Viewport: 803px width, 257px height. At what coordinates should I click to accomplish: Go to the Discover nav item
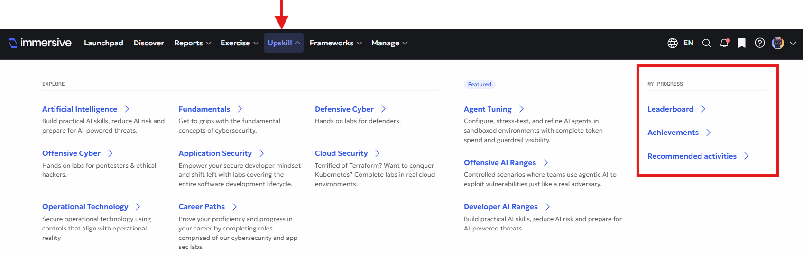[x=149, y=43]
